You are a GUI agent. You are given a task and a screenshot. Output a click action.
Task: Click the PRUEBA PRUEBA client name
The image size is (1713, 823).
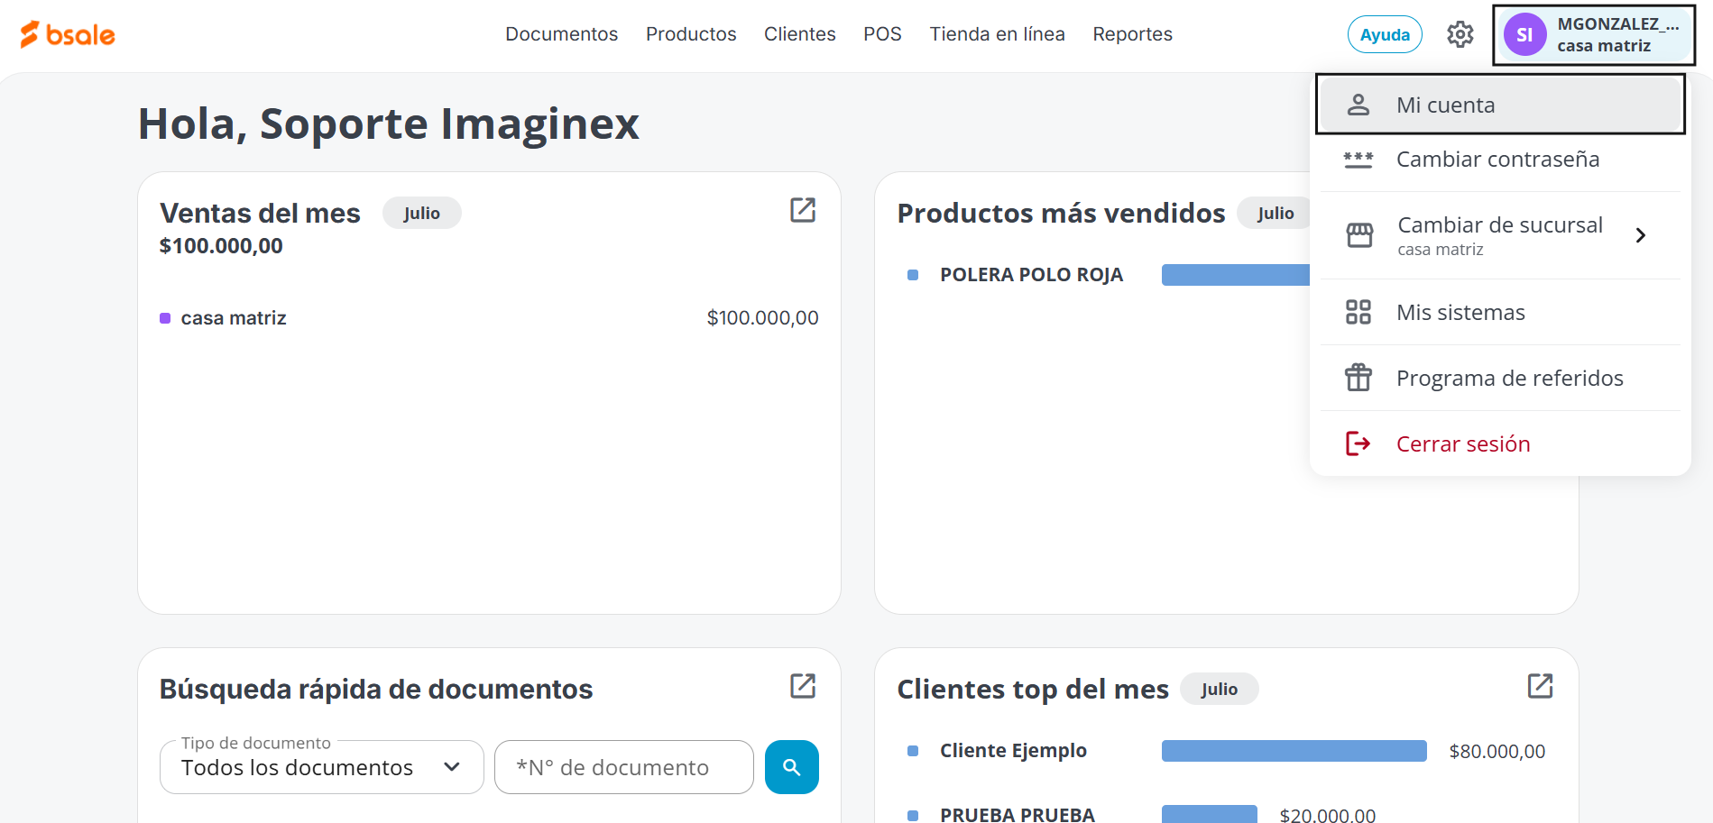click(1018, 814)
